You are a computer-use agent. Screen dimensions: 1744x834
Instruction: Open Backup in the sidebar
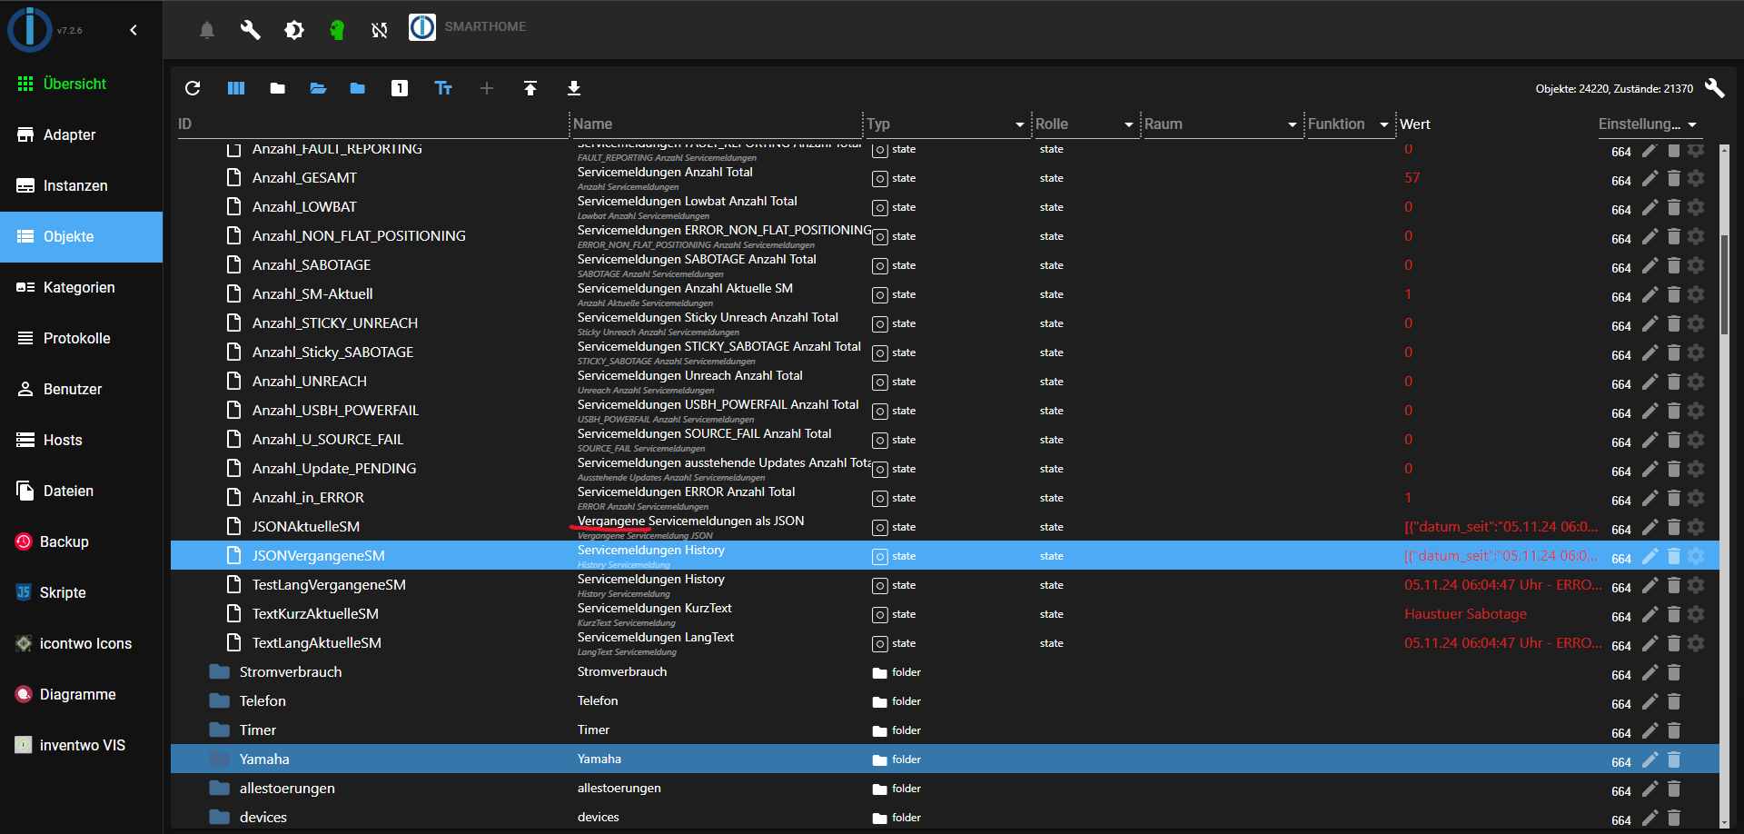[x=81, y=541]
